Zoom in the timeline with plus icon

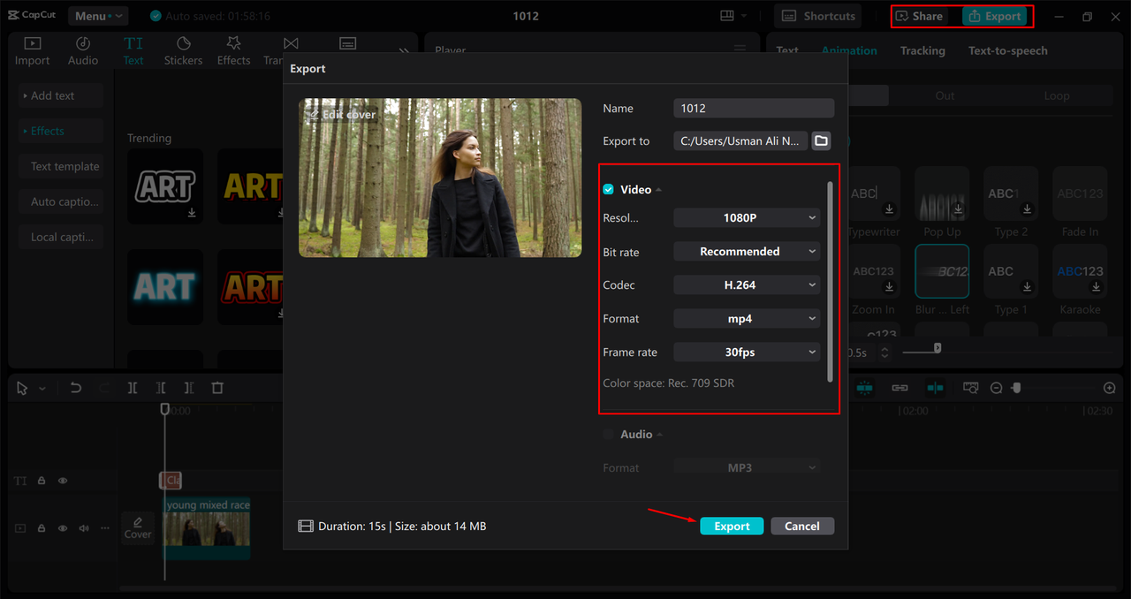1110,388
